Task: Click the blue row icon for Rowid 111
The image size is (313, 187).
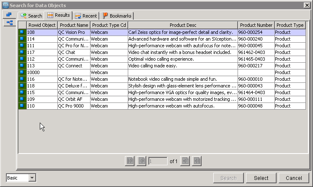Action: [x=22, y=46]
